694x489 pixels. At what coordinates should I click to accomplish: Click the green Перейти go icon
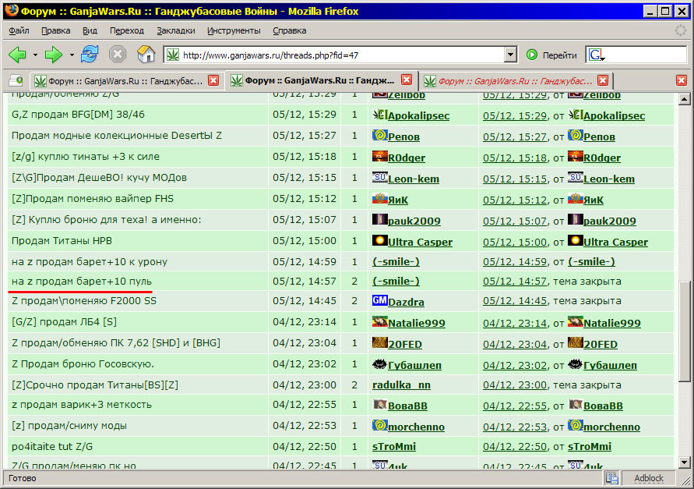[x=531, y=55]
